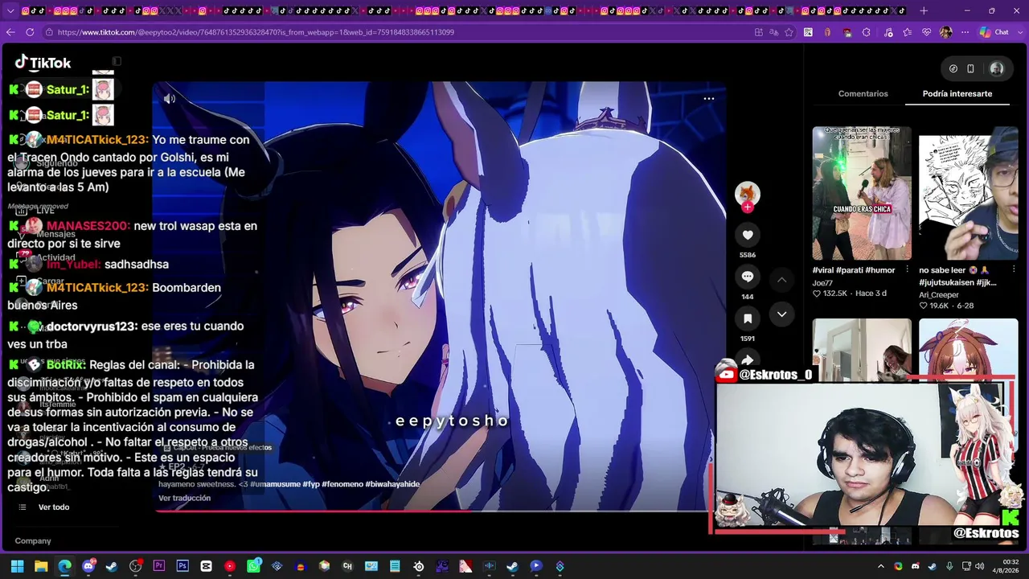
Task: Expand the Company footer section
Action: tap(33, 541)
